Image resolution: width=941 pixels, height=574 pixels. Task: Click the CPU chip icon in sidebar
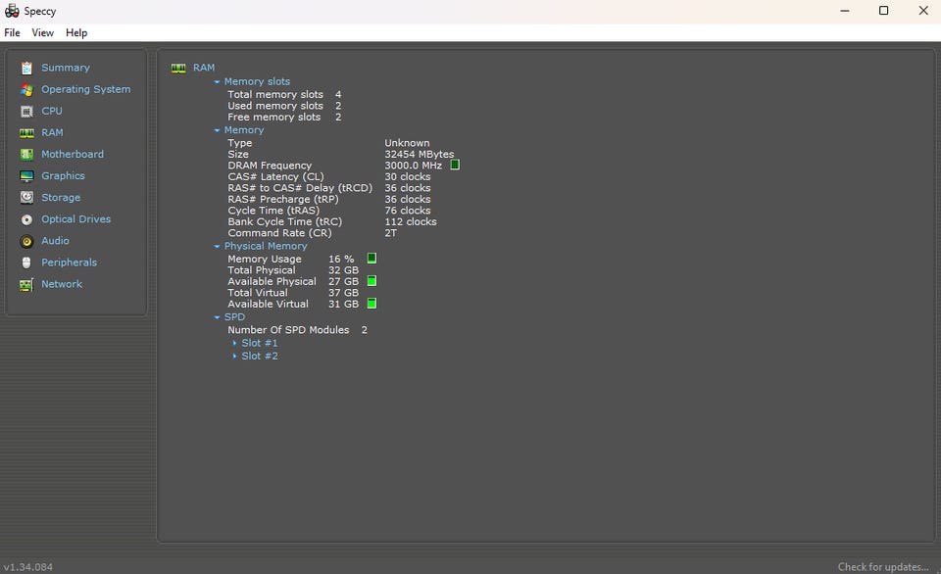pyautogui.click(x=26, y=111)
